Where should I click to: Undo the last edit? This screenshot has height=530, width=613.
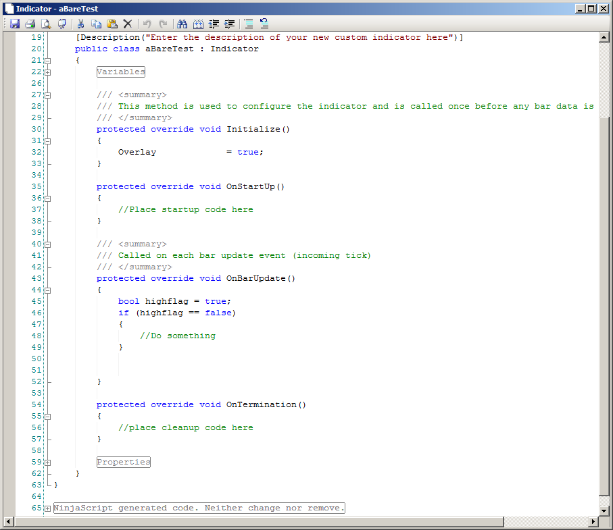[x=147, y=24]
